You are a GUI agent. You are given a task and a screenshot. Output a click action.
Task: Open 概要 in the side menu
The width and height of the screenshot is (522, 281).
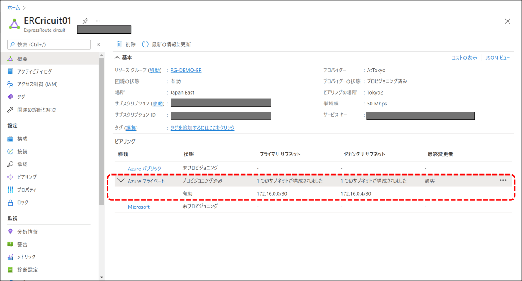click(x=49, y=59)
